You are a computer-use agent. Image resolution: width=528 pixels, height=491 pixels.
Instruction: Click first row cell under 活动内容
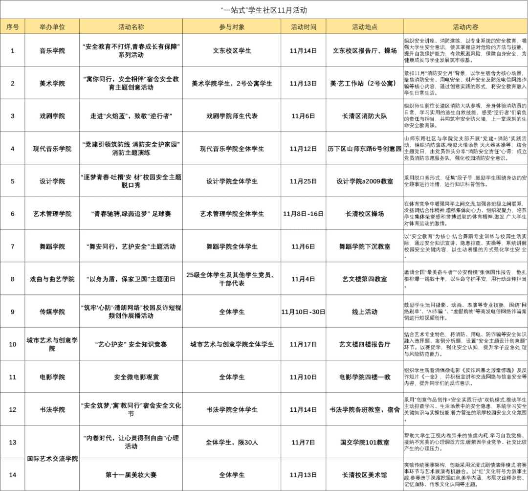click(465, 50)
